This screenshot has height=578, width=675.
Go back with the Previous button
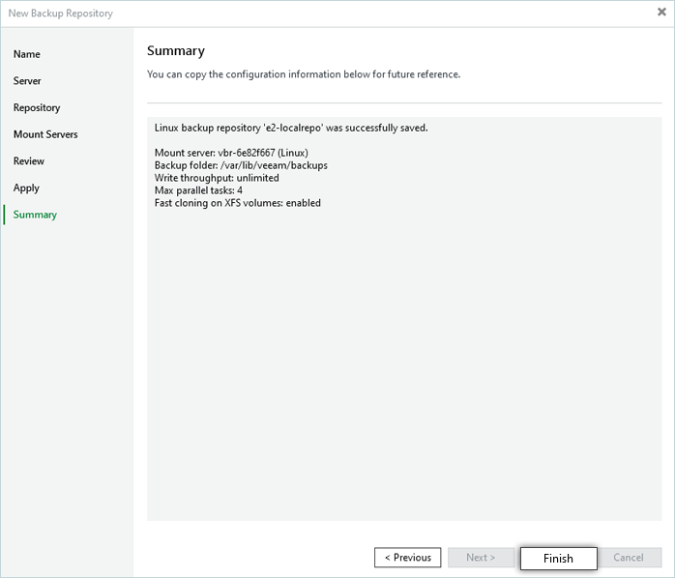407,558
